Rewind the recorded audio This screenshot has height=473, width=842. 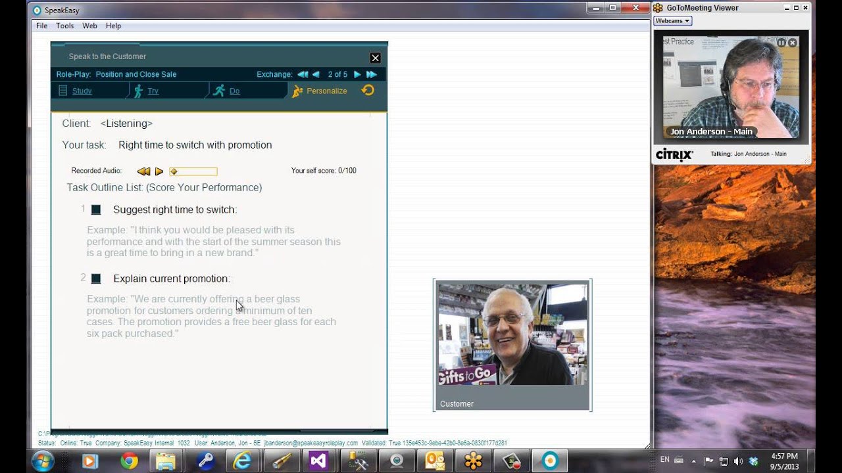(x=143, y=171)
